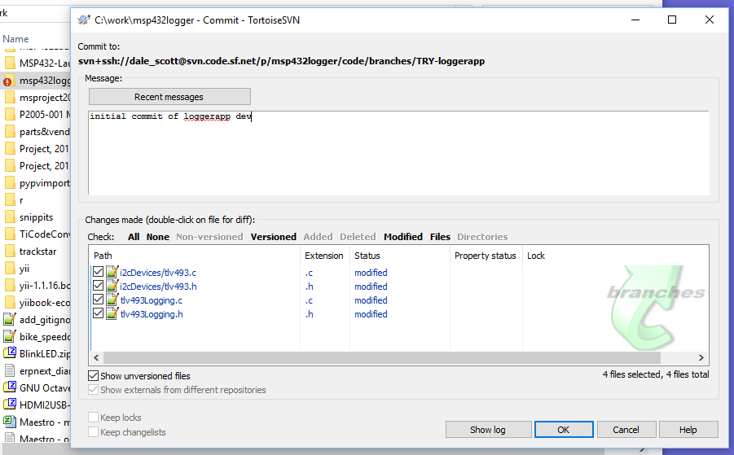This screenshot has width=734, height=455.
Task: Click the HDMI2USB archive icon in Explorer
Action: pyautogui.click(x=10, y=404)
